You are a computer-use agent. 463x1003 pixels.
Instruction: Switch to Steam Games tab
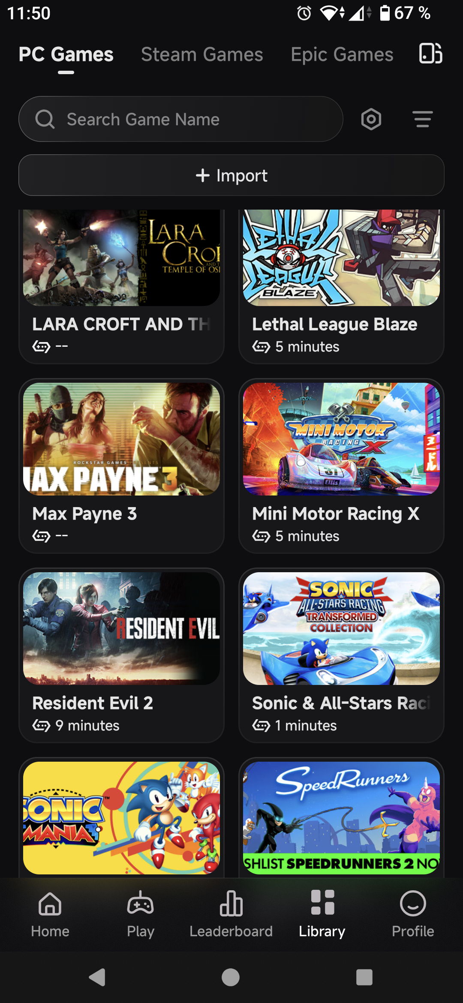tap(202, 54)
